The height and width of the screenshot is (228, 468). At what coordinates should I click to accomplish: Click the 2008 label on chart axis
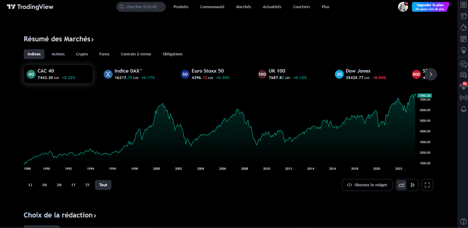[x=245, y=169]
